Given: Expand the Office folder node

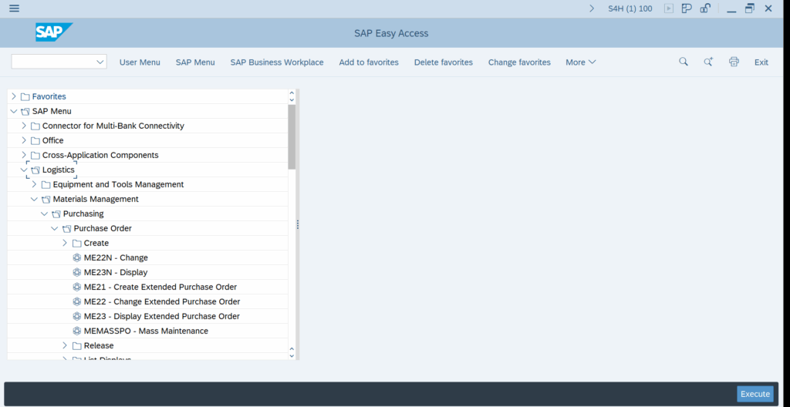Looking at the screenshot, I should click(x=24, y=140).
